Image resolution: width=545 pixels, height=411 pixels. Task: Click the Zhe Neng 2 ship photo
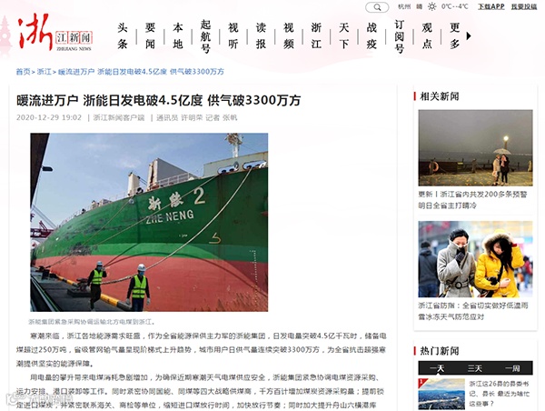tap(149, 222)
